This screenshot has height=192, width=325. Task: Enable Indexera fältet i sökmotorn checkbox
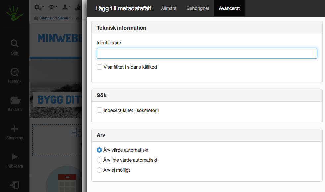coord(99,110)
